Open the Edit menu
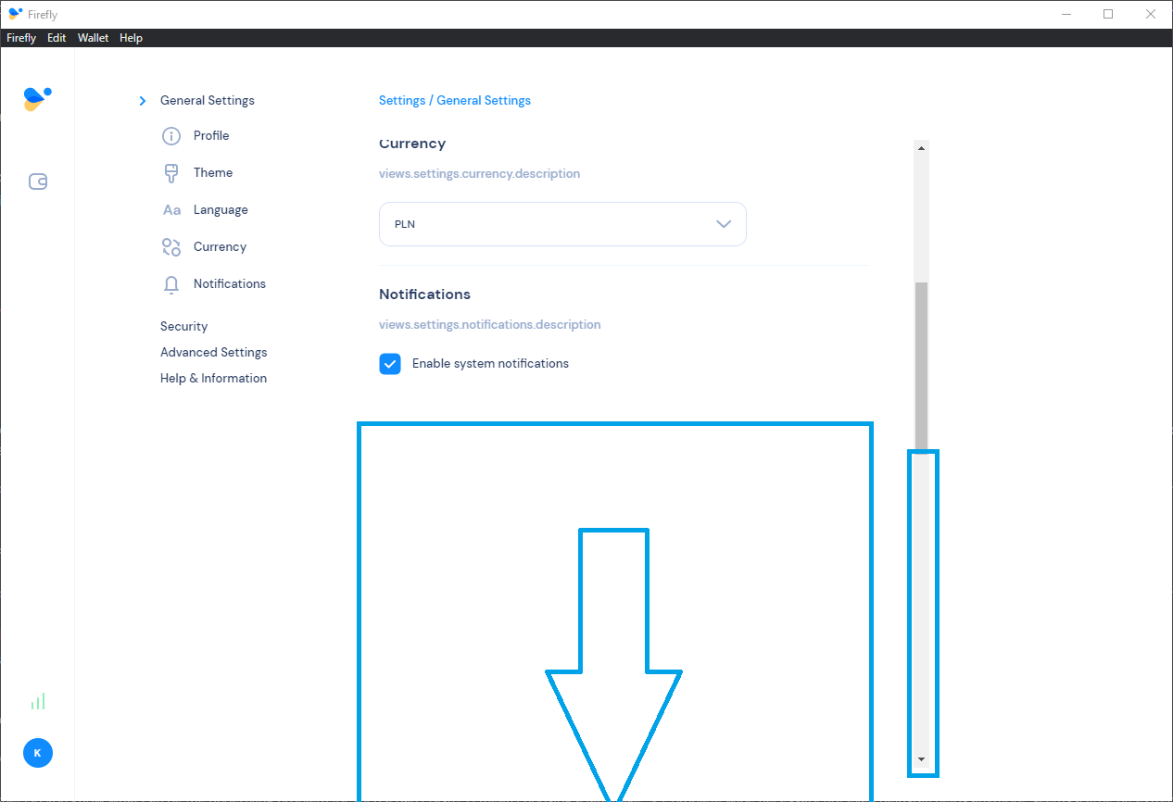The image size is (1173, 802). tap(57, 37)
